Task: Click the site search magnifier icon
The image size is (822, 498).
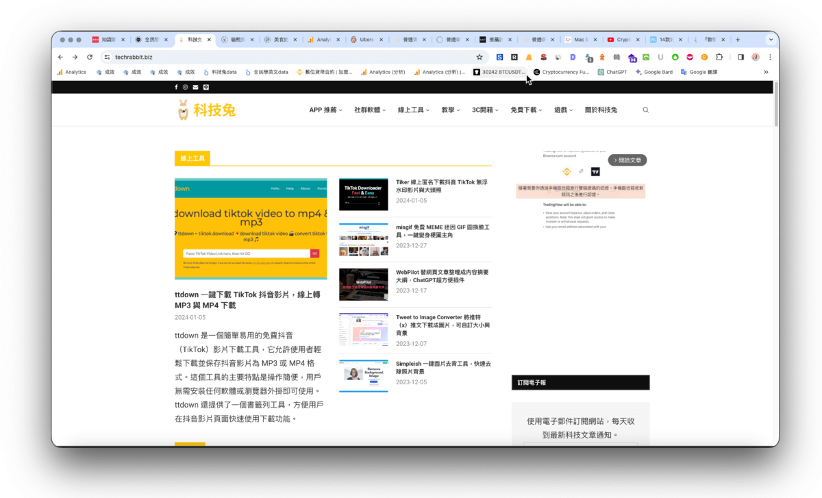Action: tap(645, 110)
